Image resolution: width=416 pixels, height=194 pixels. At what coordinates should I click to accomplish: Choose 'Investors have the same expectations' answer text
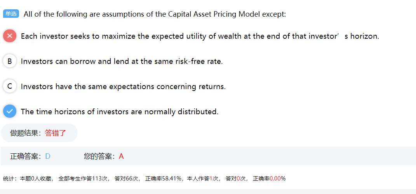coord(123,86)
